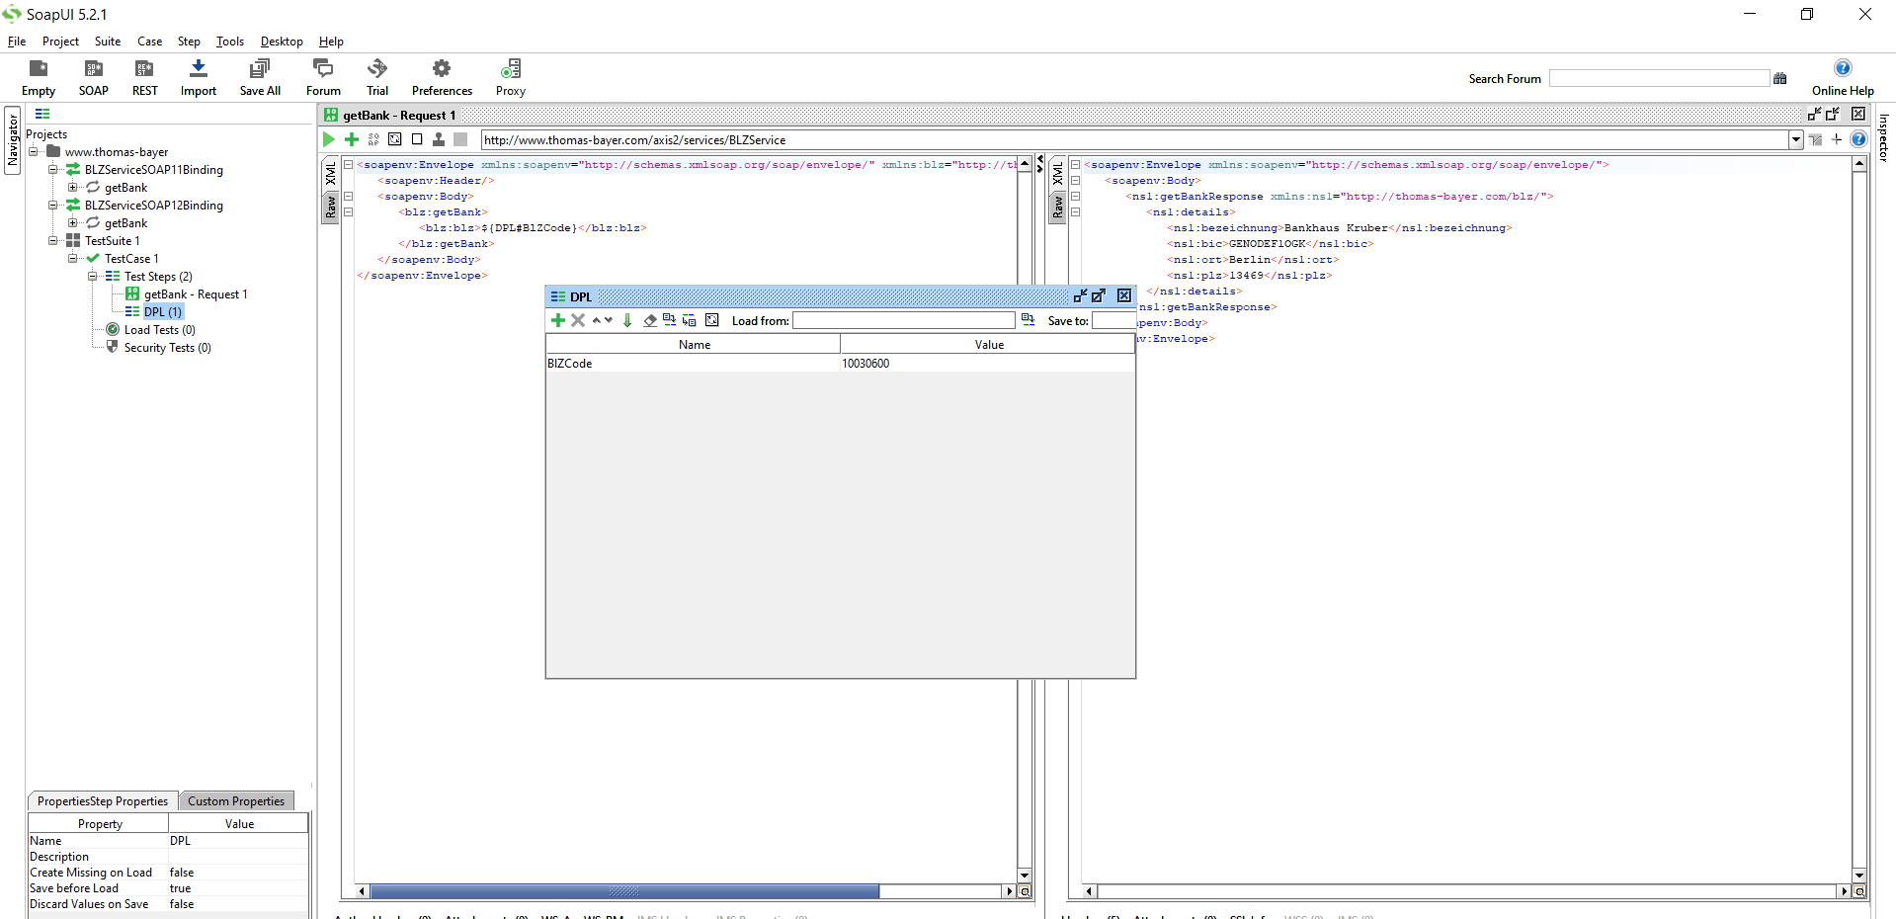Open endpoint URL dropdown arrow
1896x919 pixels.
(x=1796, y=140)
